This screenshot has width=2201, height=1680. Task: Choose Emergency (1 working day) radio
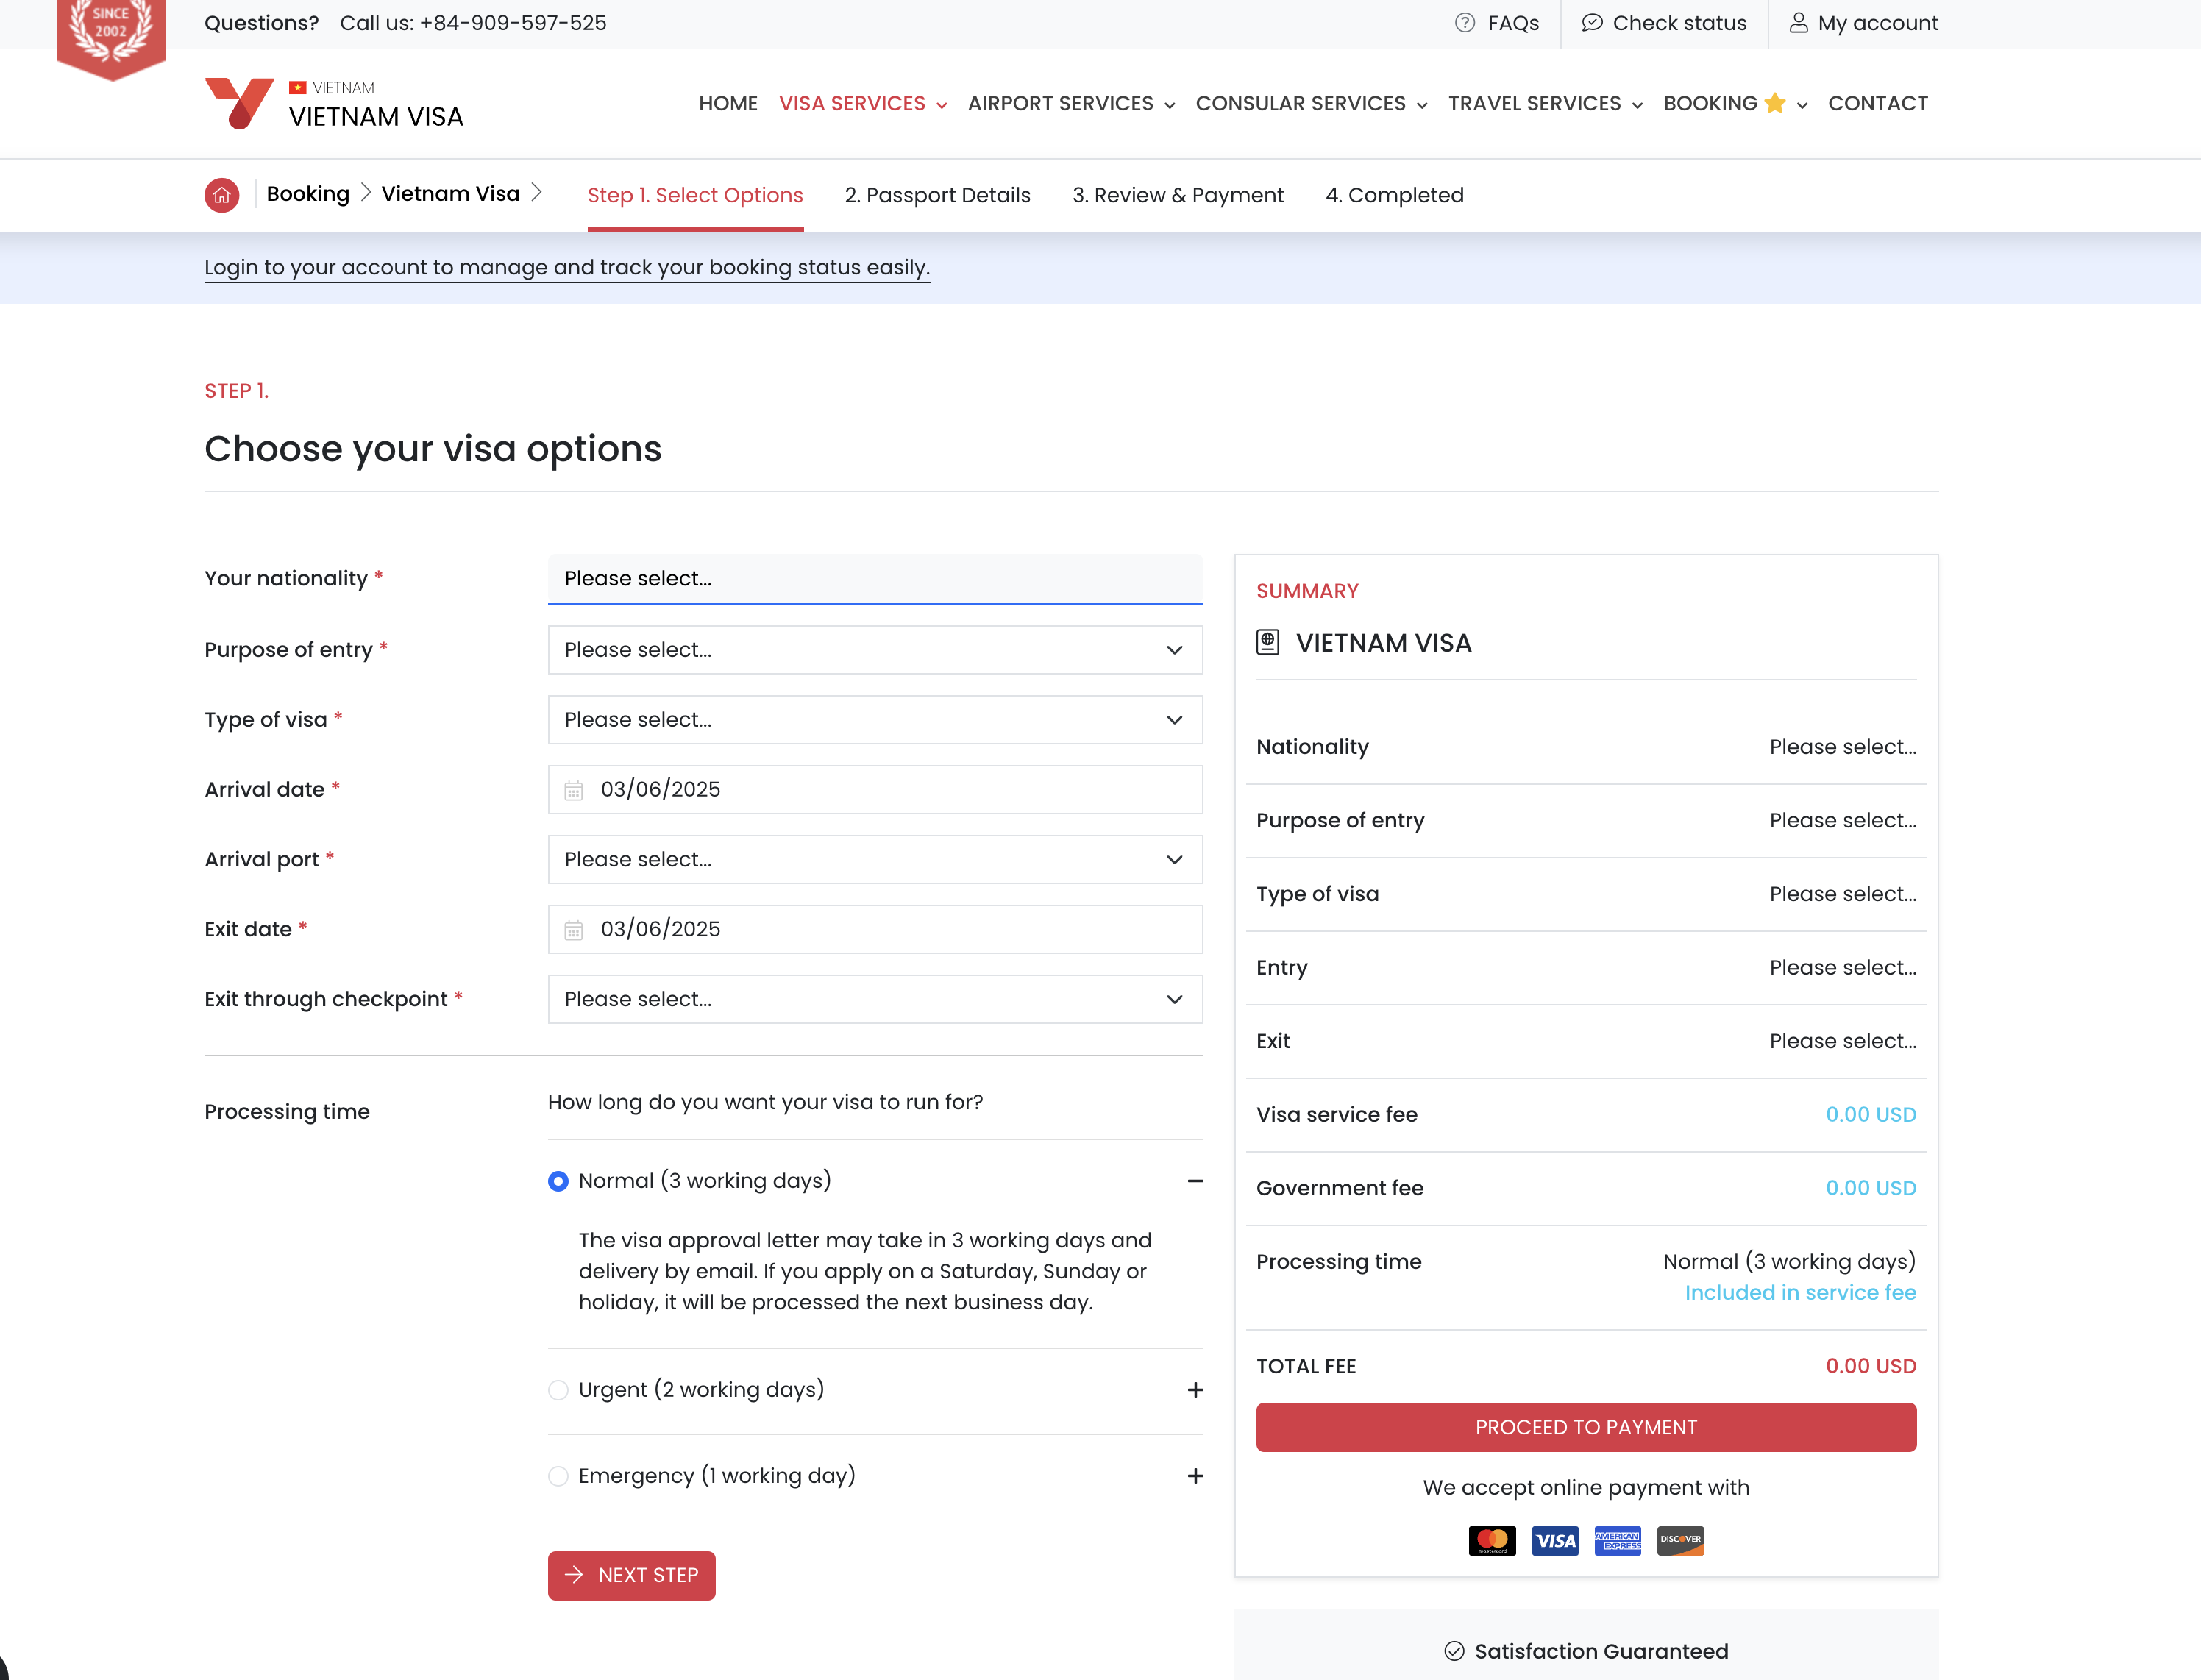pyautogui.click(x=558, y=1476)
